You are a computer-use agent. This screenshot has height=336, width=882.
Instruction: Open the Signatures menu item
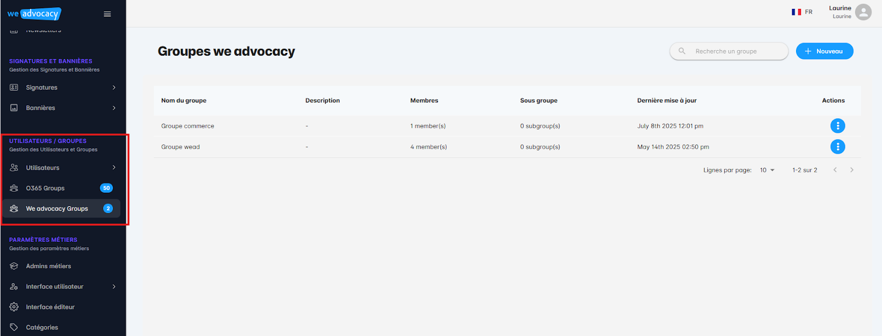coord(62,88)
